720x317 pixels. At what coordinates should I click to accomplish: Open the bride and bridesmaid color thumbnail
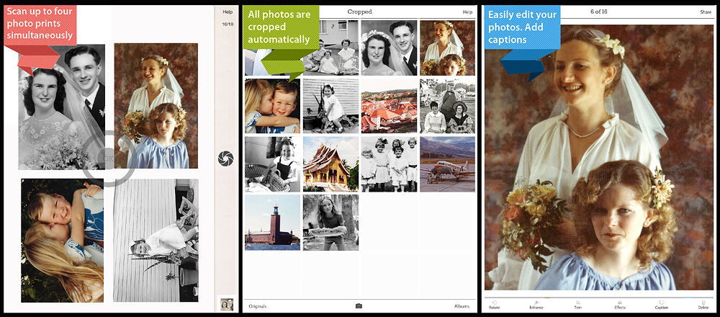(x=447, y=48)
